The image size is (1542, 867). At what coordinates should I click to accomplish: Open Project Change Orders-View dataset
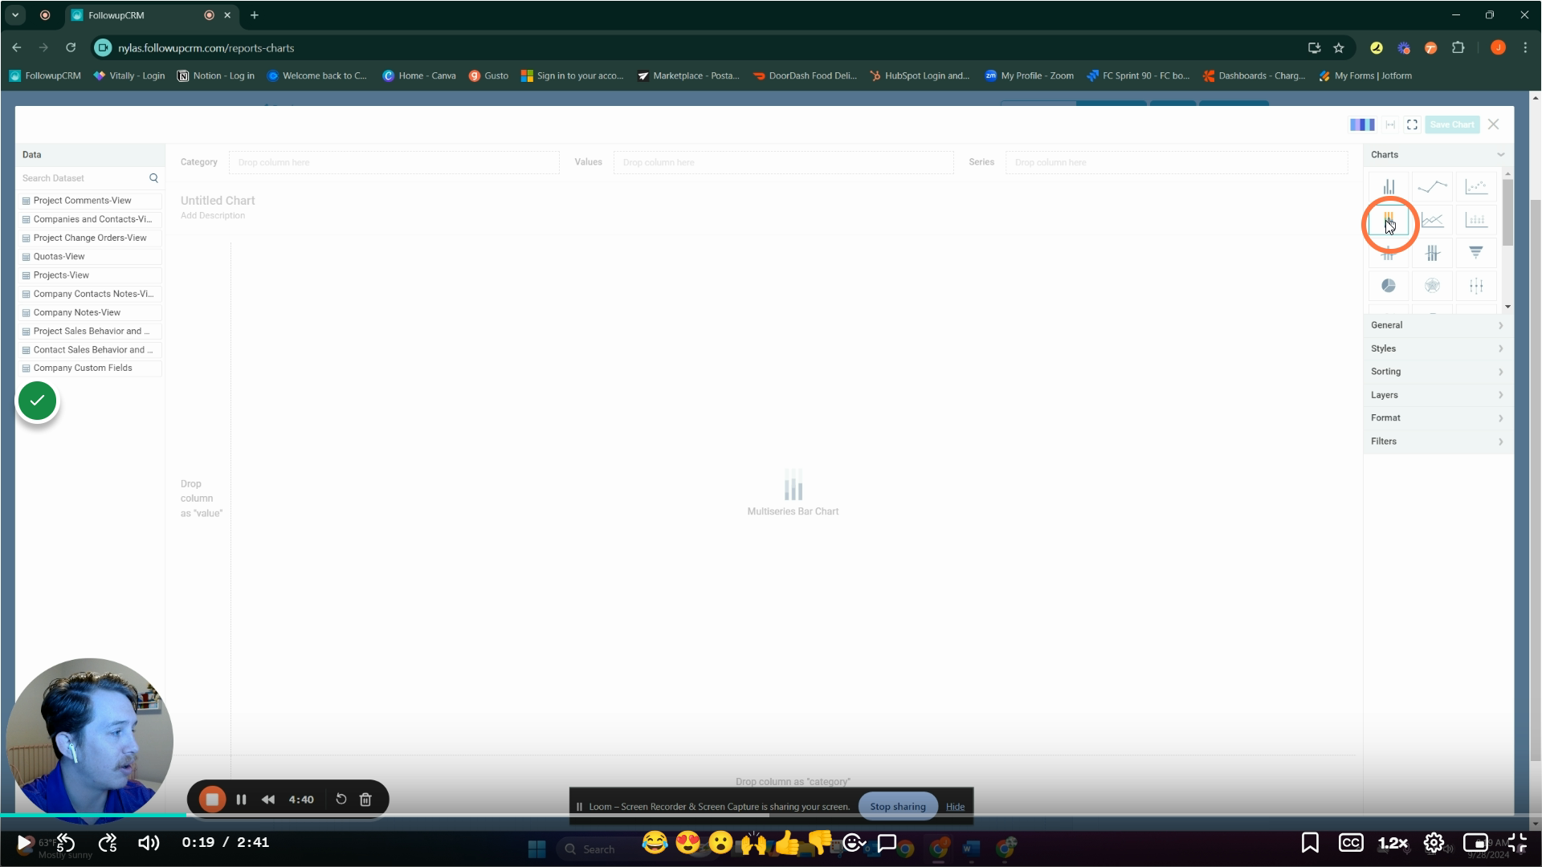coord(90,238)
